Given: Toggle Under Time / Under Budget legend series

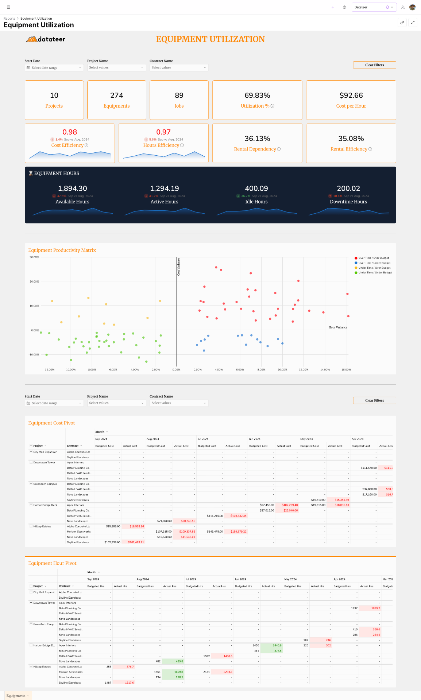Looking at the screenshot, I should coord(373,273).
